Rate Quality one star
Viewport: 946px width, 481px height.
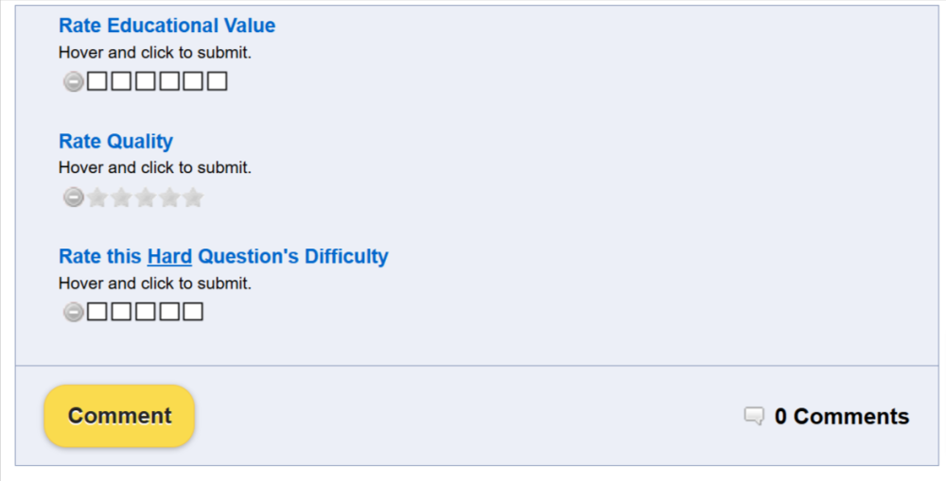click(x=97, y=198)
